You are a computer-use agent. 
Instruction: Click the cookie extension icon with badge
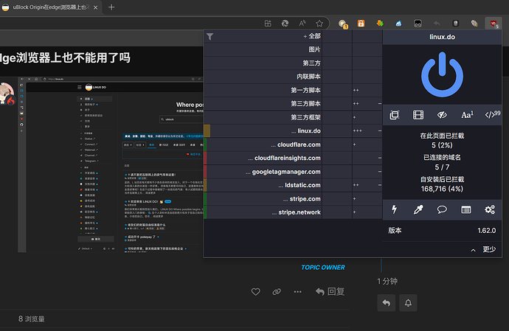343,24
